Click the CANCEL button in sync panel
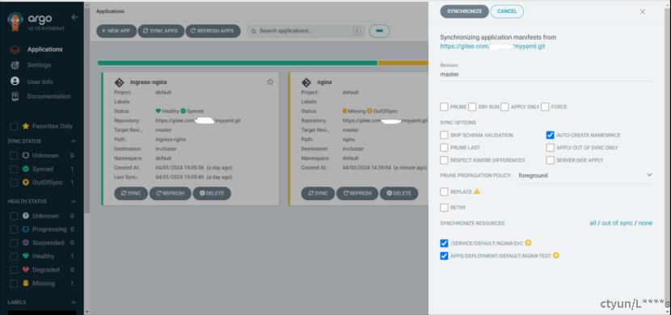 click(x=507, y=11)
